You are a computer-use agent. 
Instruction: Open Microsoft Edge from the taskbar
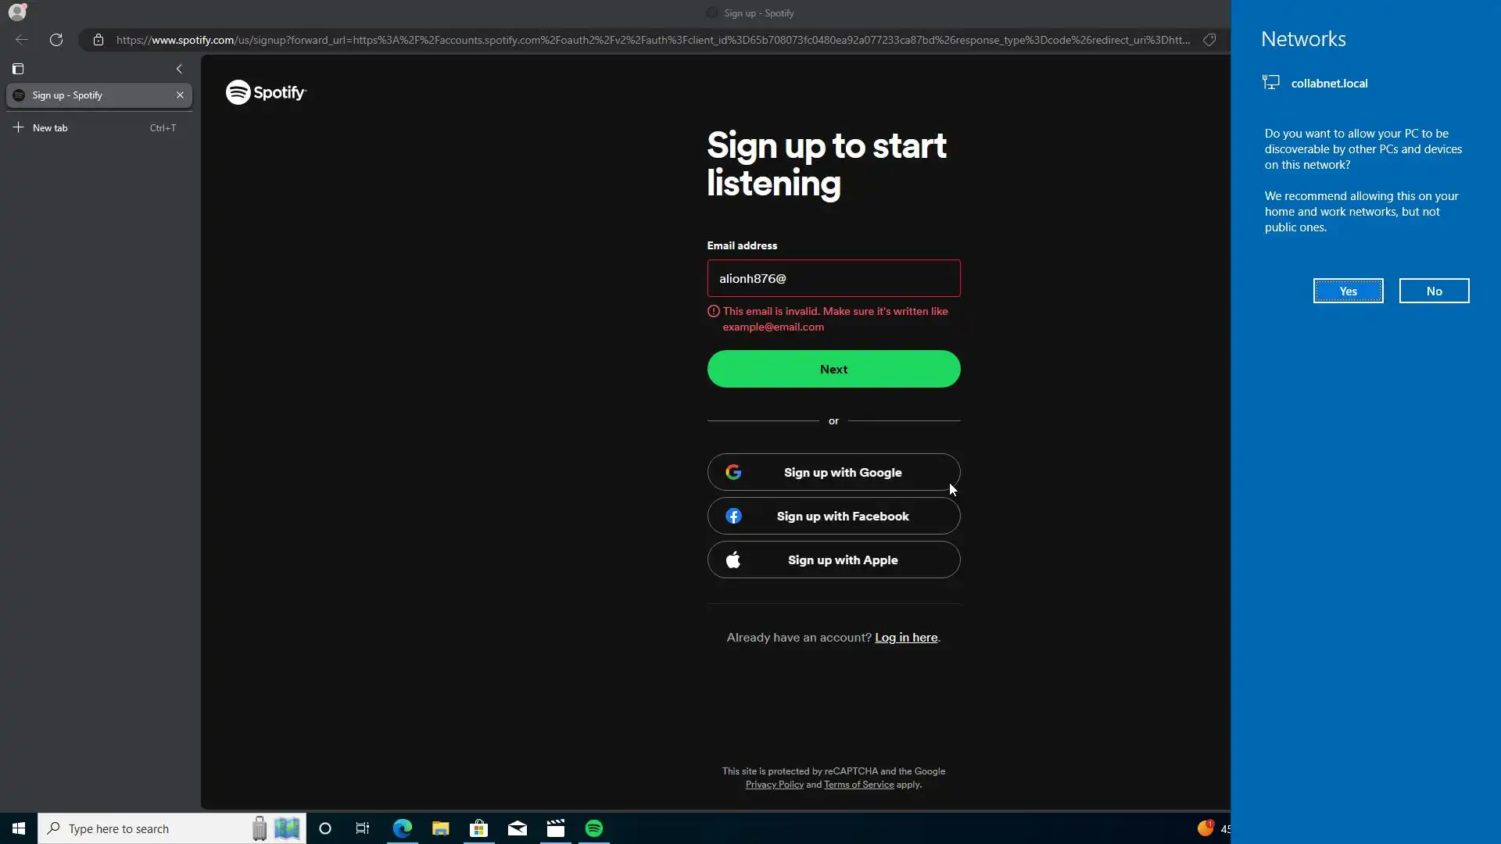[403, 828]
